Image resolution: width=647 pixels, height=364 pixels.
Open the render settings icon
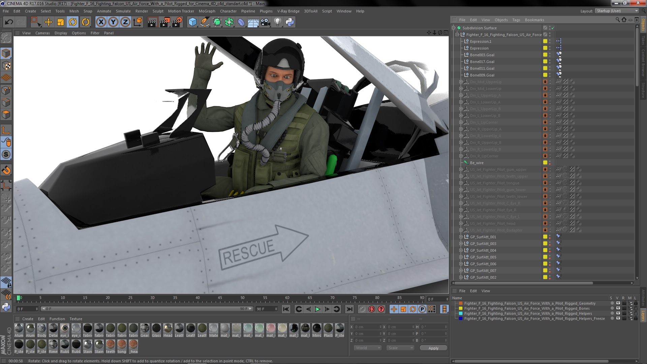click(177, 22)
